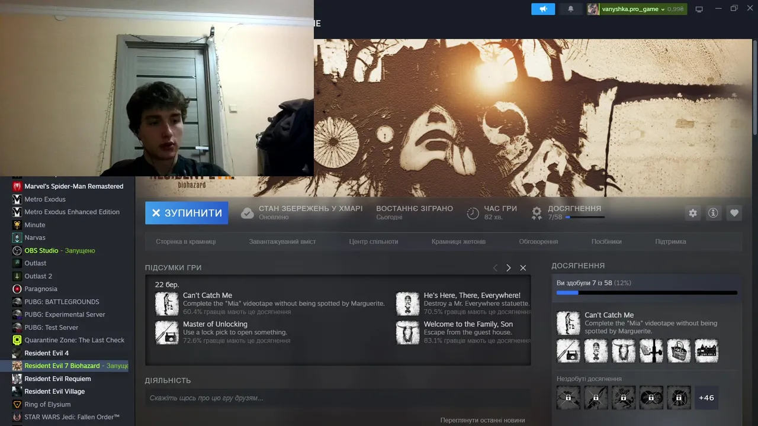Go to next game summary page
Image resolution: width=758 pixels, height=426 pixels.
pos(509,268)
